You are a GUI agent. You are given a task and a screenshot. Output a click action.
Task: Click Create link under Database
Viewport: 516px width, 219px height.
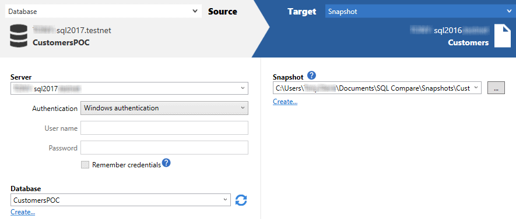[x=23, y=212]
